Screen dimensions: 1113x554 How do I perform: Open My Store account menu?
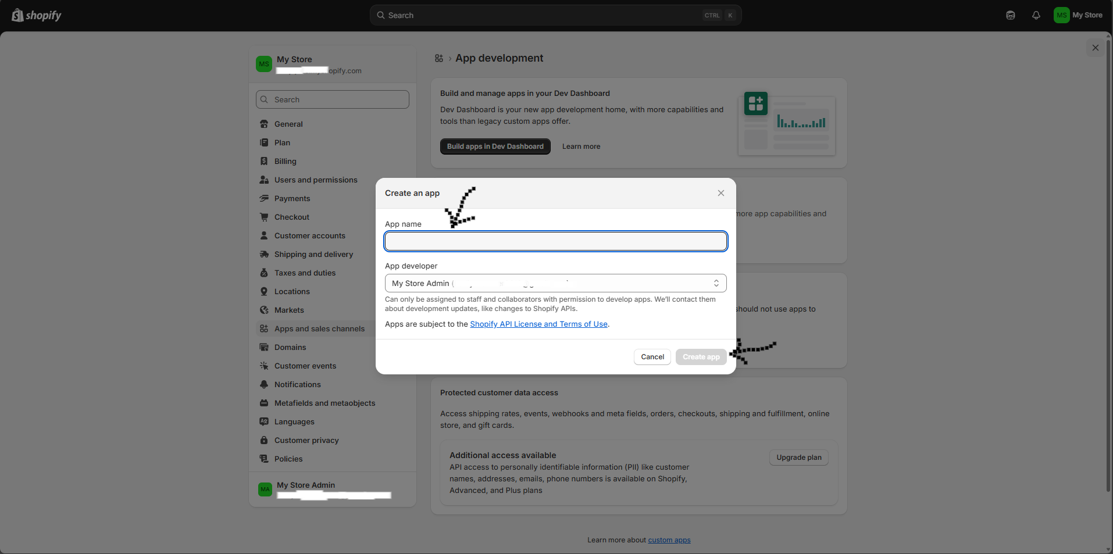pyautogui.click(x=1078, y=16)
